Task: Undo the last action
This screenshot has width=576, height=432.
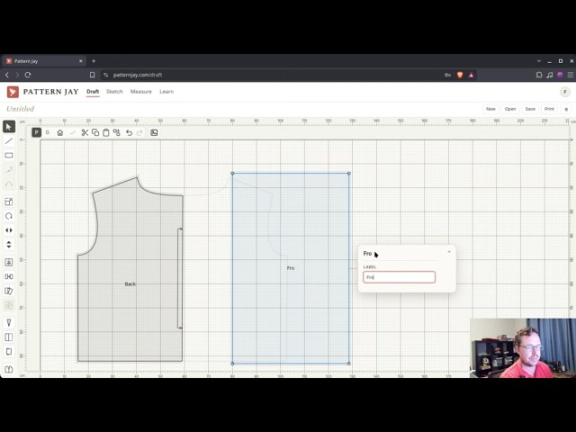Action: (x=129, y=132)
